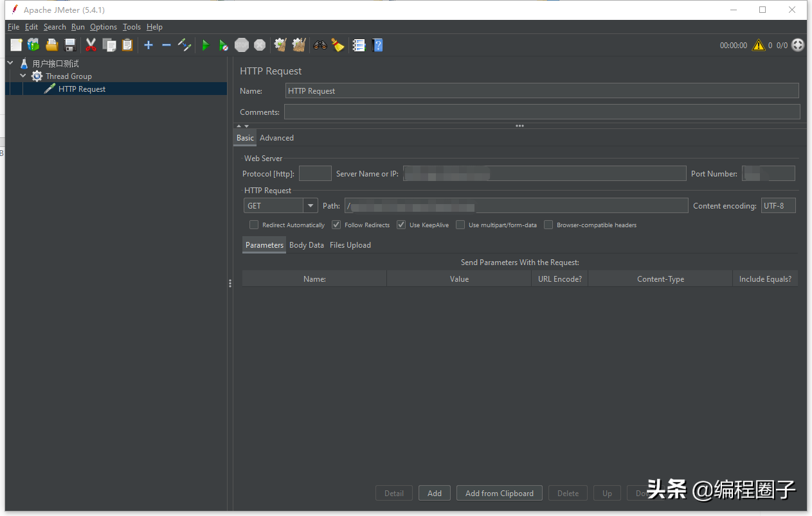The width and height of the screenshot is (812, 516).
Task: Enable Use multipart/form-data checkbox
Action: 460,225
